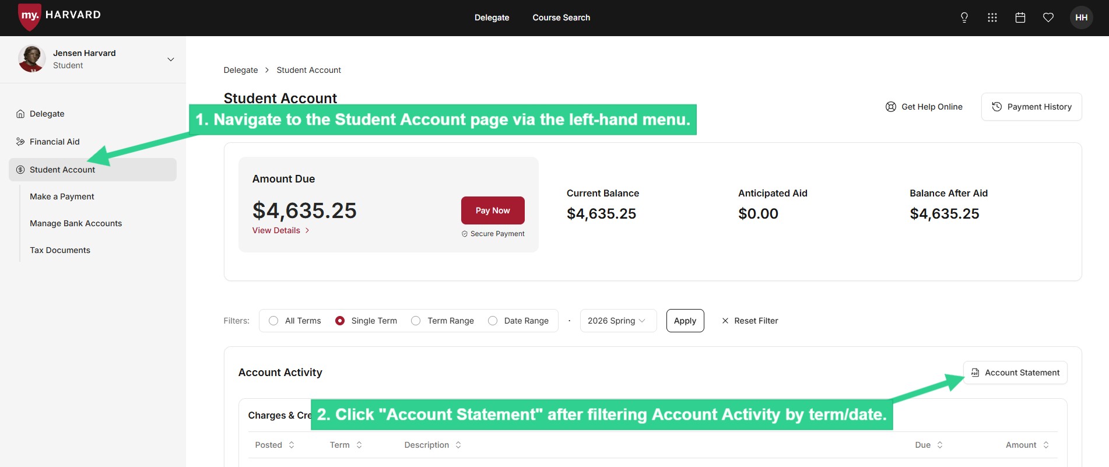Select the Single Term radio button
Viewport: 1109px width, 467px height.
pos(340,321)
